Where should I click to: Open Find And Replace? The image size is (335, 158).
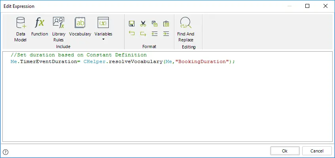[185, 30]
